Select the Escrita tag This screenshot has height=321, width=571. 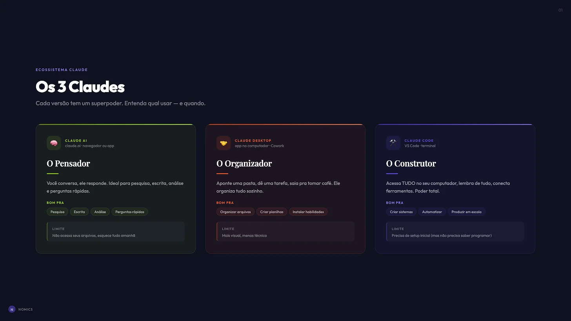pos(79,212)
